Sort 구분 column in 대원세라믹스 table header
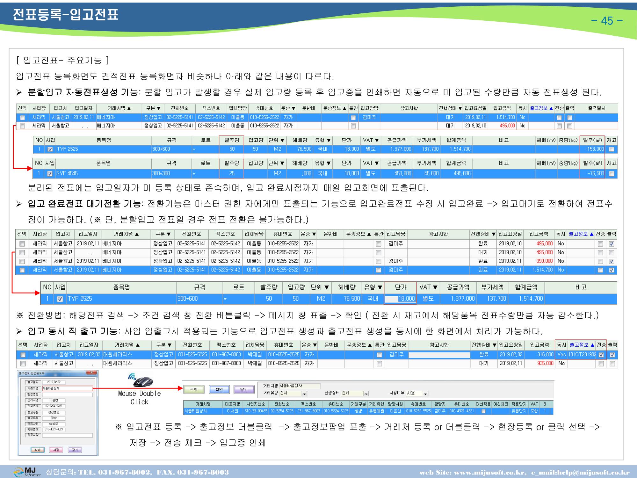 [164, 345]
